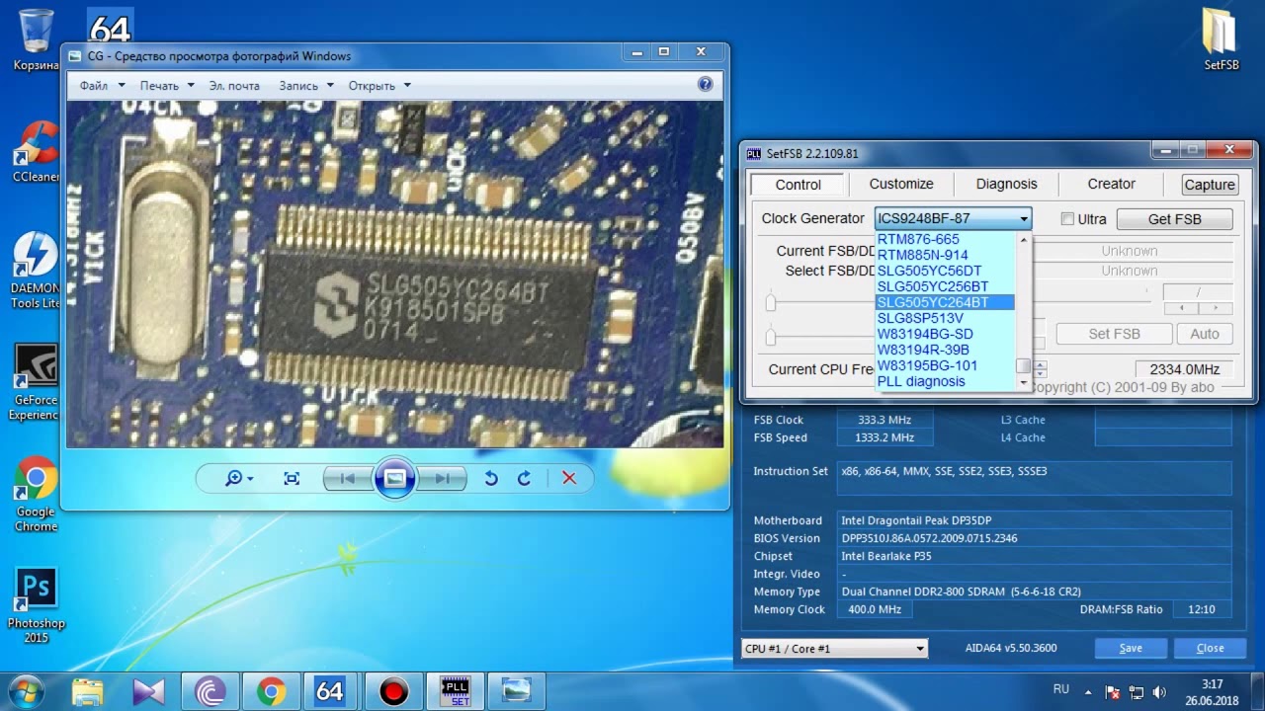Open the Windows Start menu orb

pyautogui.click(x=27, y=691)
